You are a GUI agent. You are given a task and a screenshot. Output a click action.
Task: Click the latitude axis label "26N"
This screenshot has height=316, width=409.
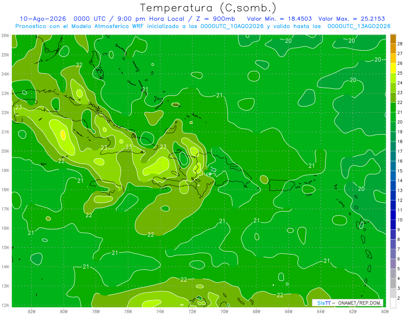point(5,35)
